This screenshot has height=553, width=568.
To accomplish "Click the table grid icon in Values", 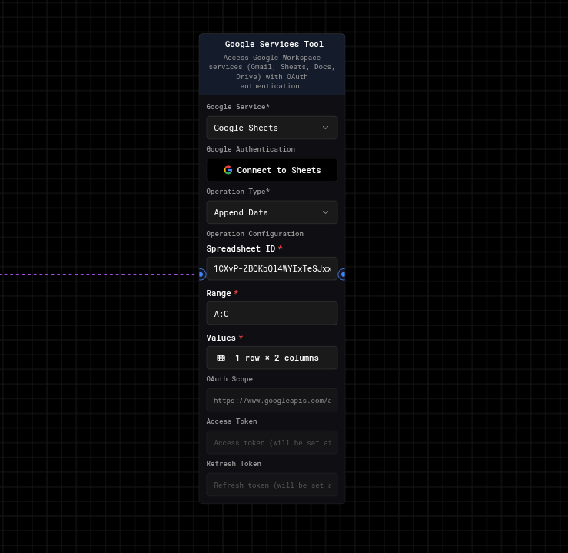I will coord(221,358).
